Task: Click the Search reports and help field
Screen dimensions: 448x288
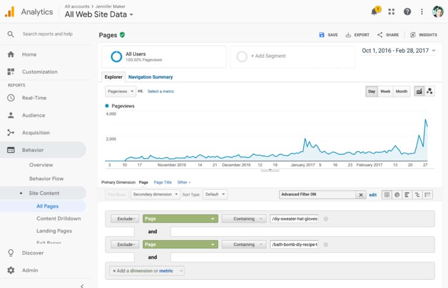Action: point(48,34)
